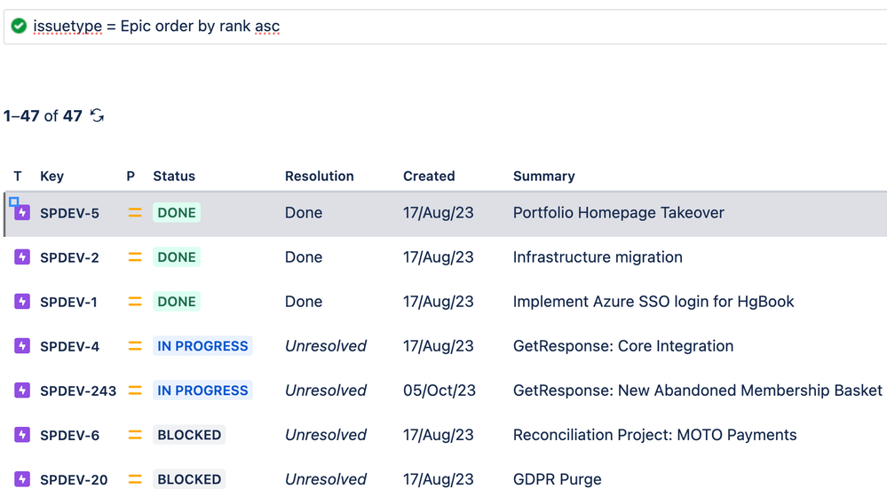Image resolution: width=887 pixels, height=497 pixels.
Task: Click medium priority icon for SPDEV-243
Action: (135, 390)
